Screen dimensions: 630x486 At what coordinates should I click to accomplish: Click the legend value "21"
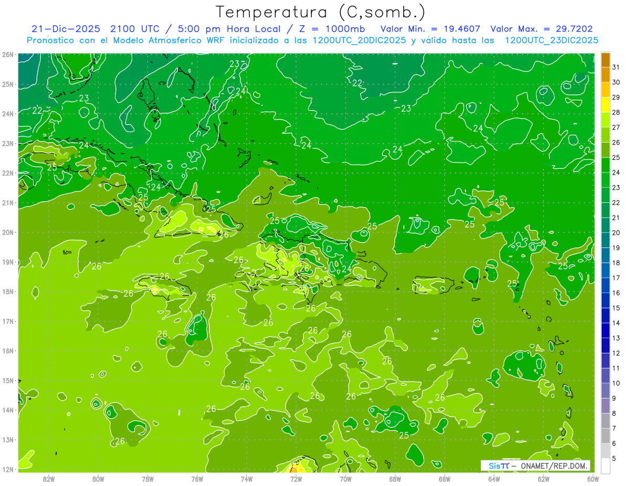point(616,218)
